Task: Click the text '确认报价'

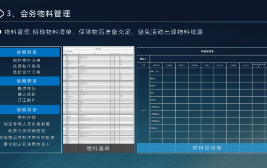Action: pyautogui.click(x=27, y=94)
